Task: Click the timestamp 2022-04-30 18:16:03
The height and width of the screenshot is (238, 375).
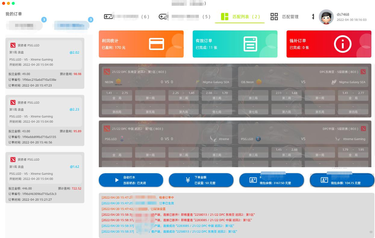Action: pos(352,20)
